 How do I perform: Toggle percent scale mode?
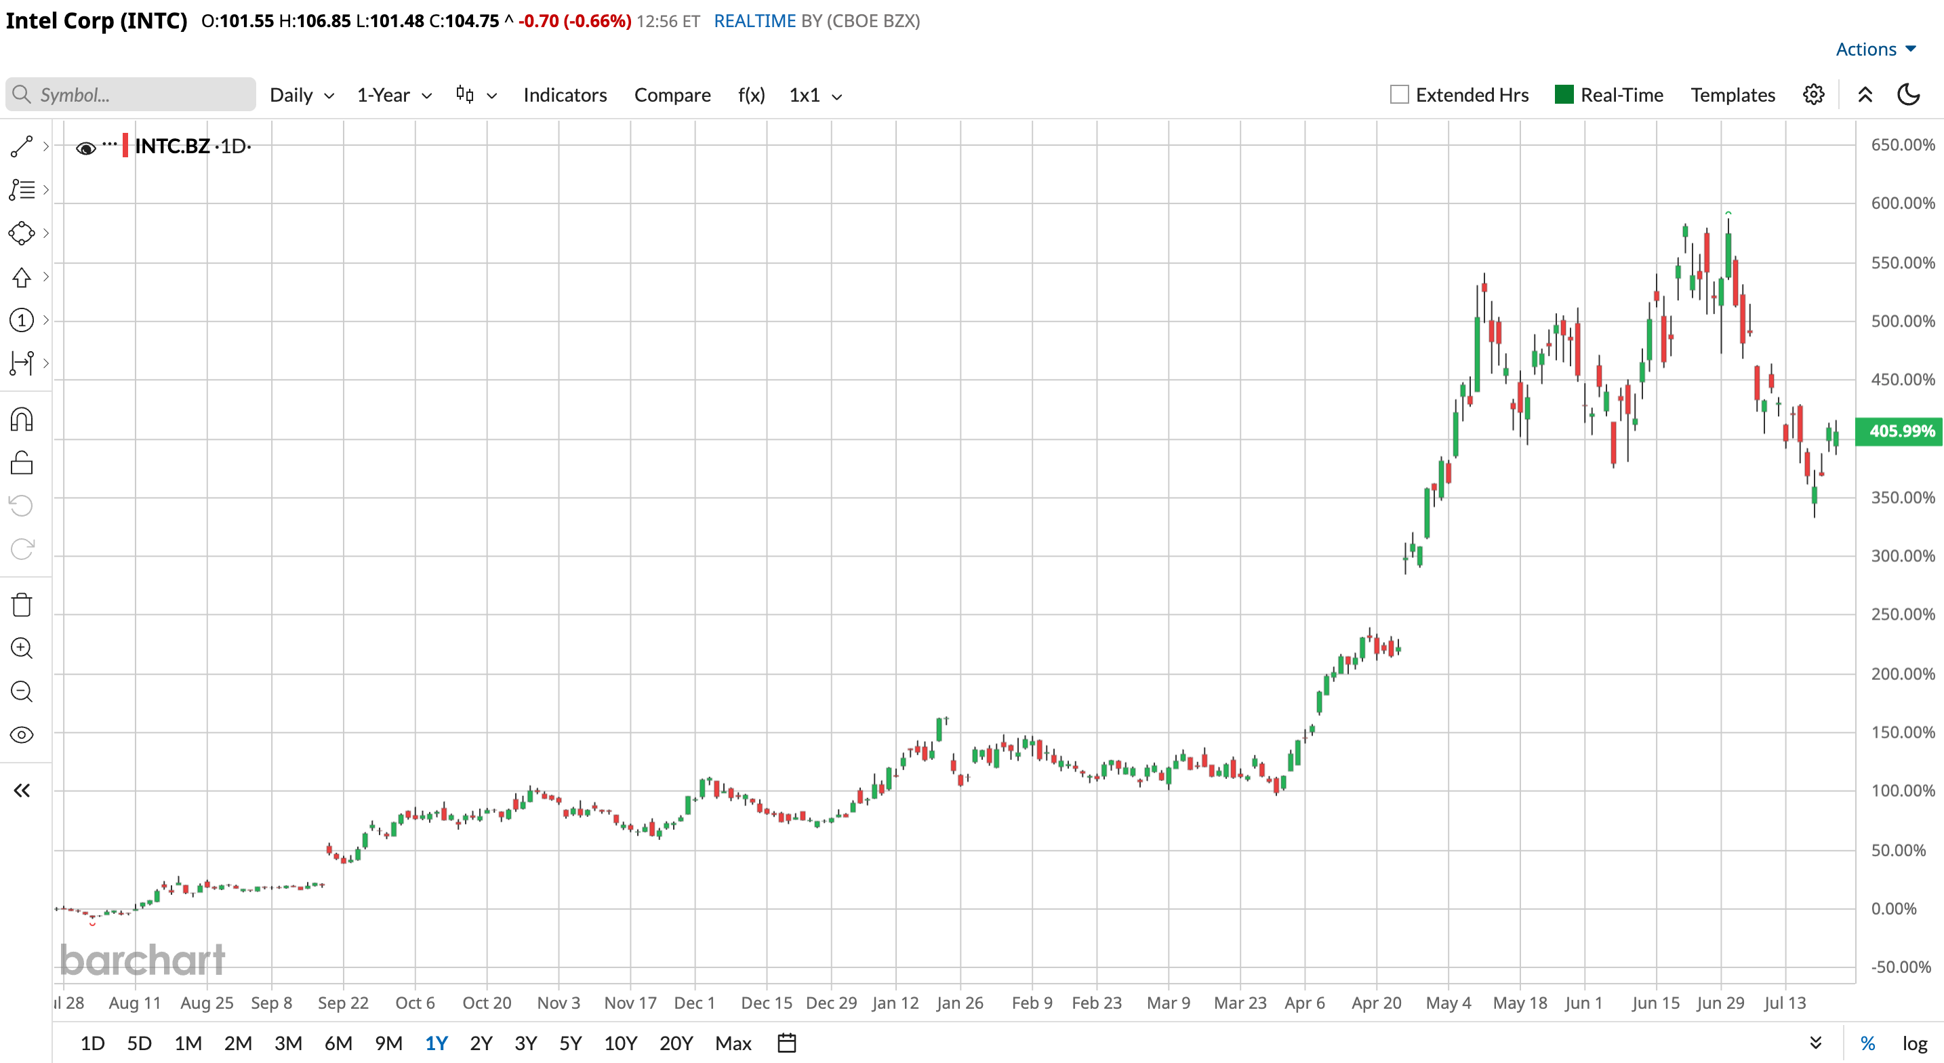pos(1868,1043)
